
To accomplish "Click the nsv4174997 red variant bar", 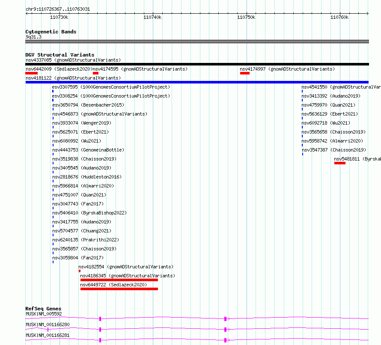I will [245, 73].
